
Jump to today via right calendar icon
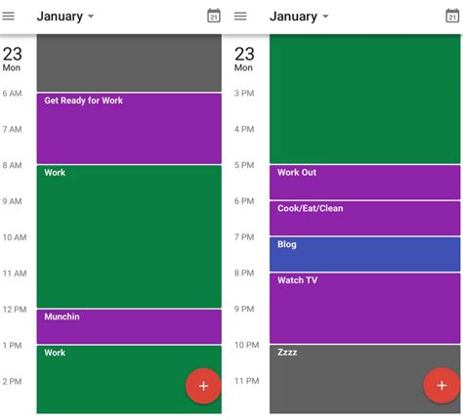click(x=452, y=16)
